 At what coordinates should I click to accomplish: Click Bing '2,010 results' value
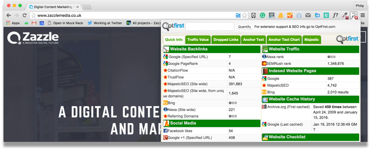tap(338, 92)
